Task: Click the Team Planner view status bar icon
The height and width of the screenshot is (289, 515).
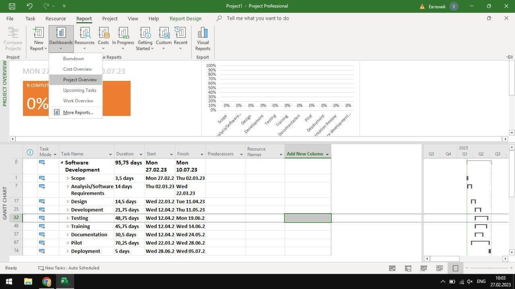Action: (x=424, y=268)
